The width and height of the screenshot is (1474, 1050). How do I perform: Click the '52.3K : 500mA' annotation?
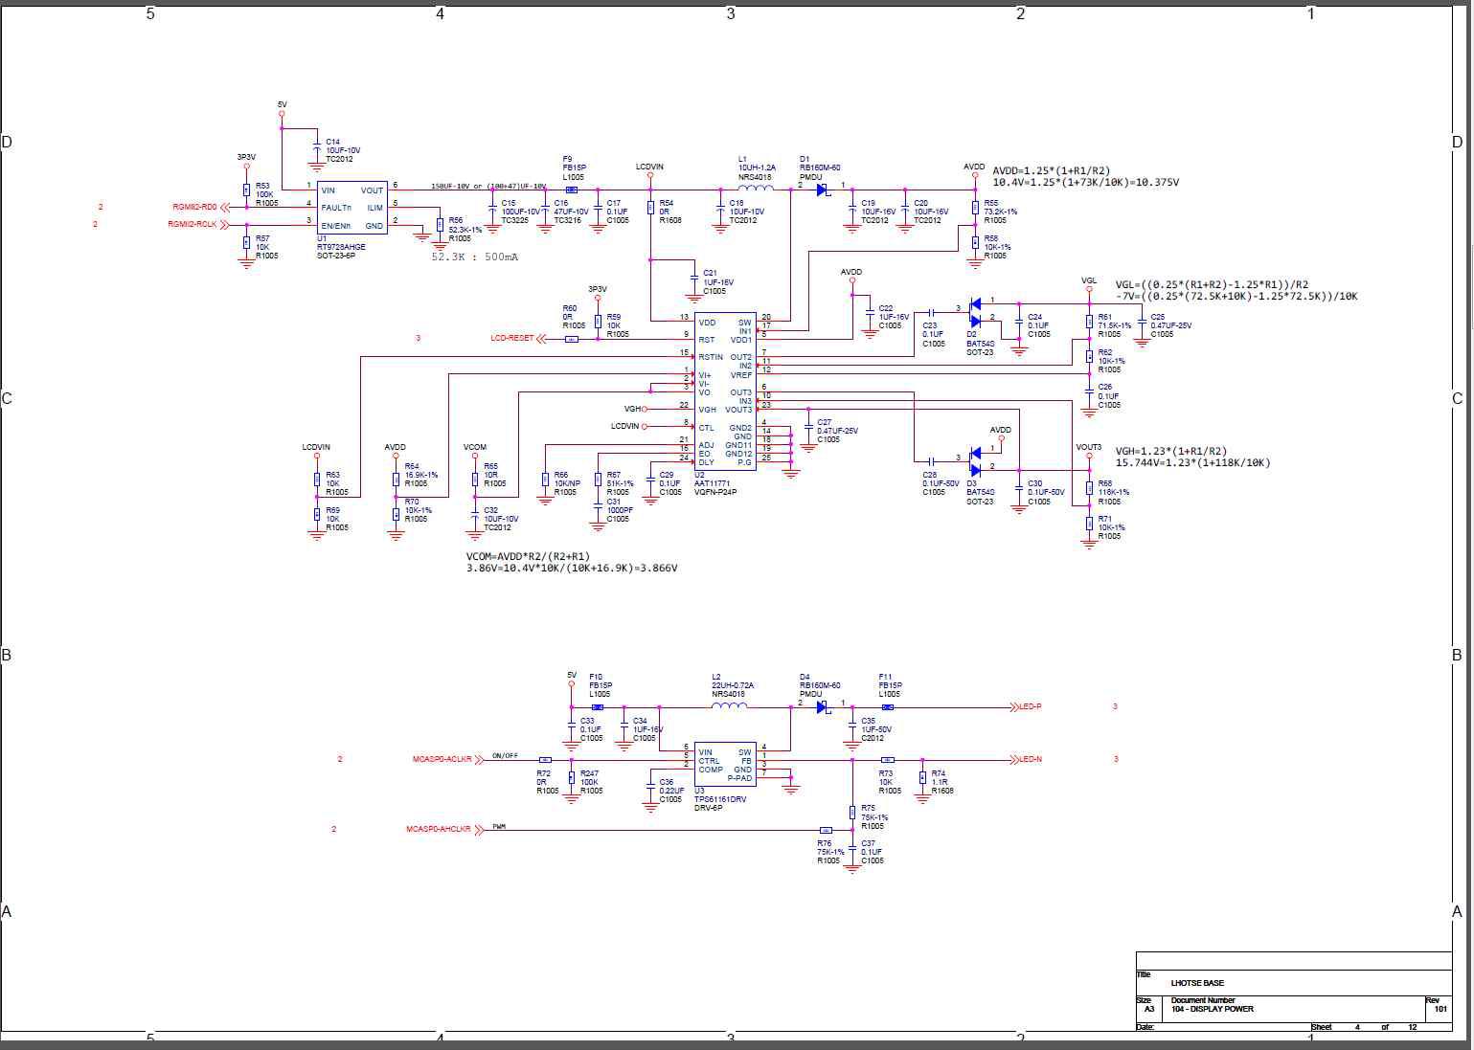475,257
